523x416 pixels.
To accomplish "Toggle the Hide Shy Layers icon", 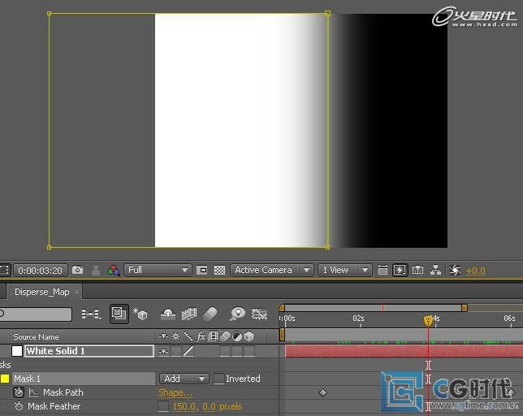I will [168, 314].
